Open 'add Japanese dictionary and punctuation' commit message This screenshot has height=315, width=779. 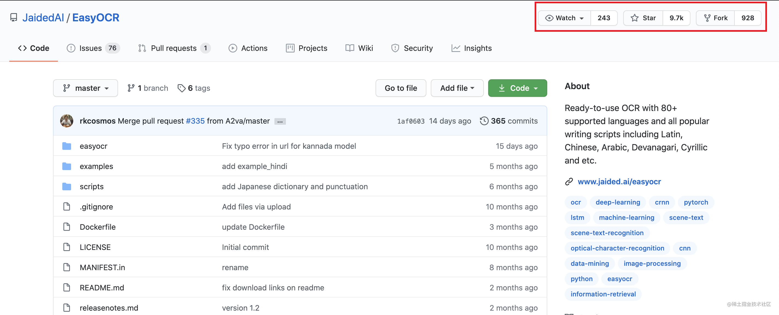[295, 187]
